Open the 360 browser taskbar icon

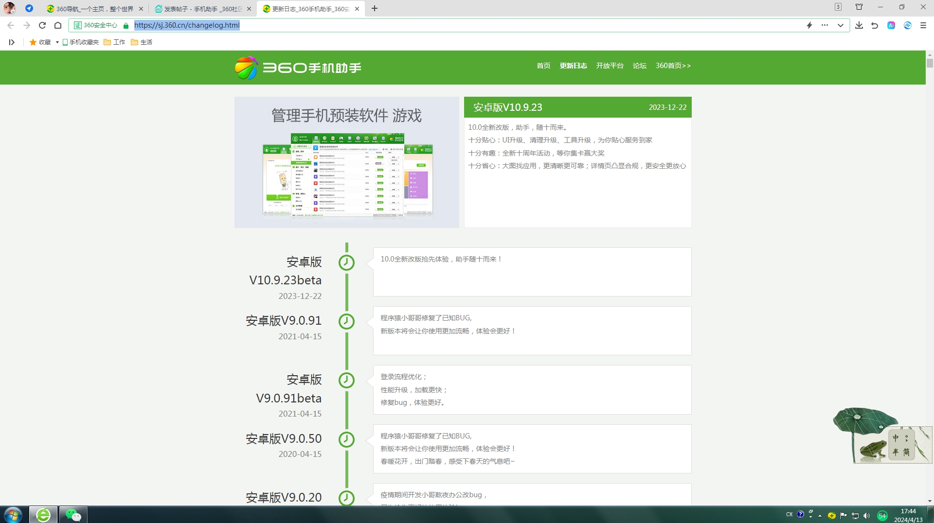click(x=43, y=515)
